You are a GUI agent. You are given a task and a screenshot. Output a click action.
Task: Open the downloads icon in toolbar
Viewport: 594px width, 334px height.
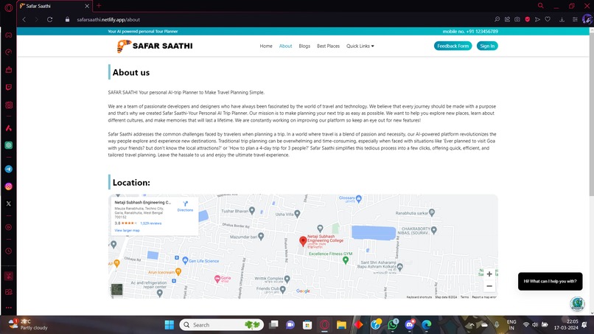tap(562, 19)
